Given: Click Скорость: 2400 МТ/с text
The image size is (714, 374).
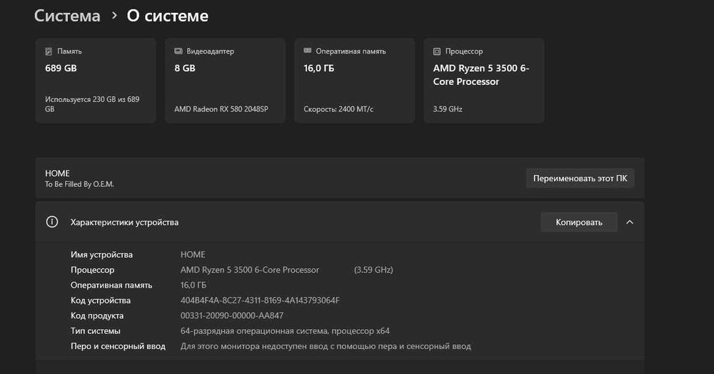Looking at the screenshot, I should pos(338,109).
